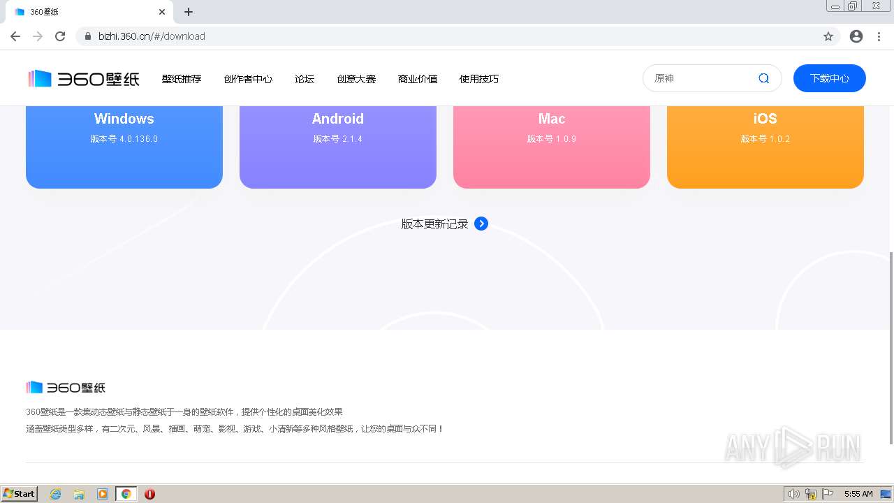Open the Chrome profile account icon
This screenshot has height=503, width=894.
[856, 36]
